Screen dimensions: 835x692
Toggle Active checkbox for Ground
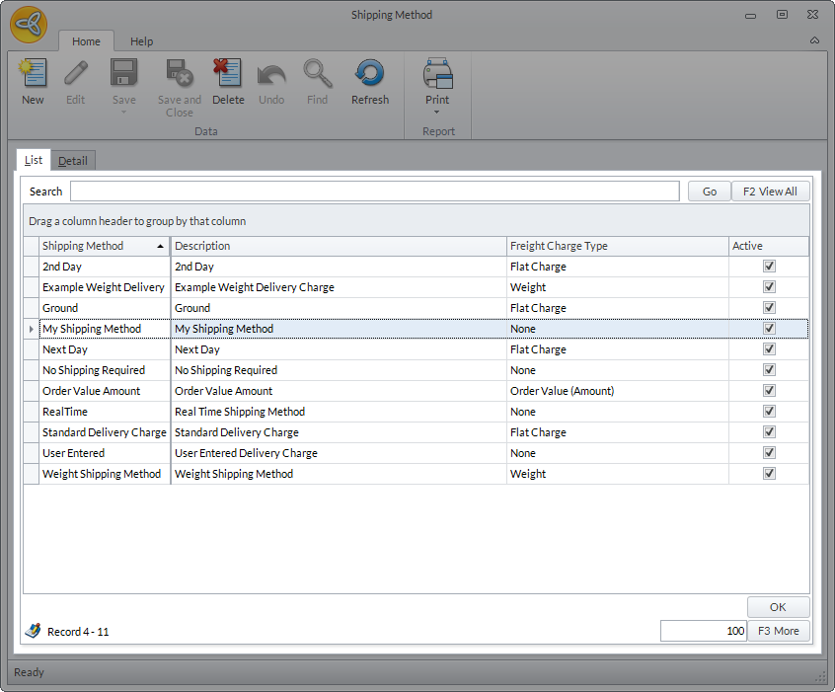pos(769,308)
